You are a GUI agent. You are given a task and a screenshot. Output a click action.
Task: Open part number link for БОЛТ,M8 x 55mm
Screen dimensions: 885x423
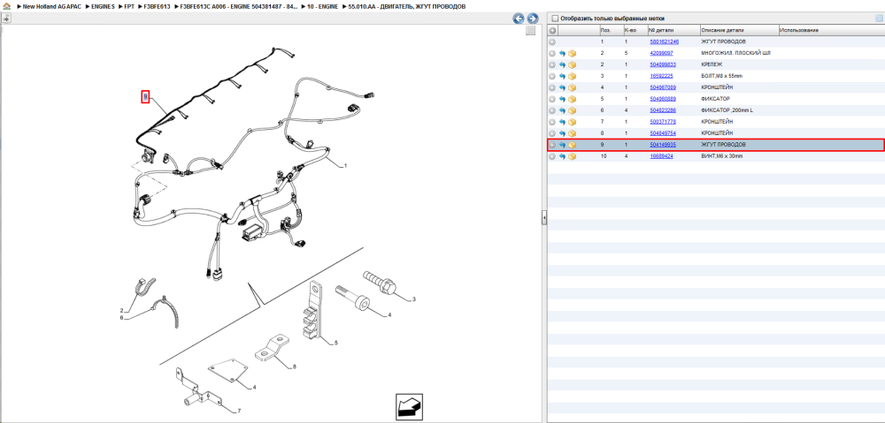click(x=661, y=76)
